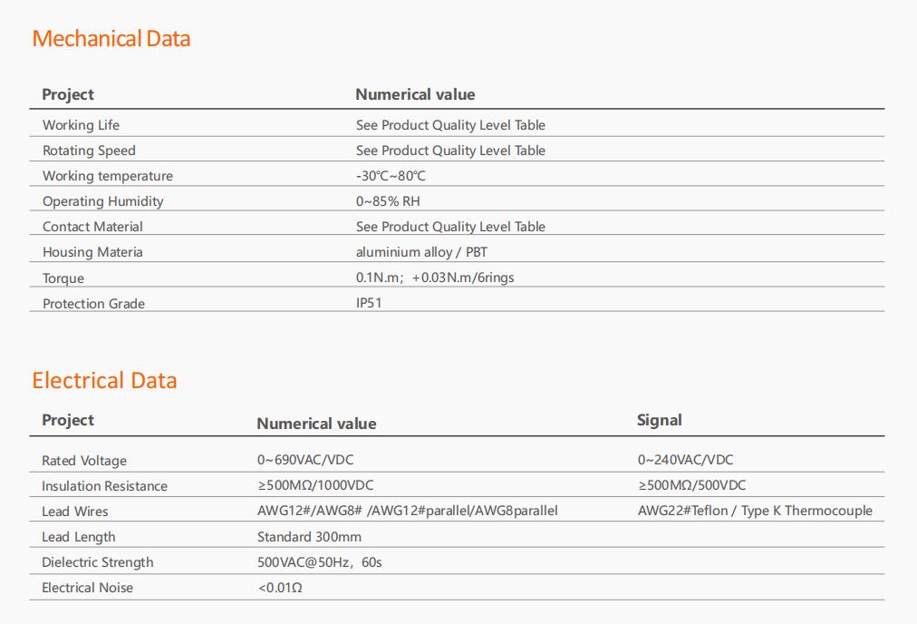917x624 pixels.
Task: Click Rotating Speed's 'See Product Quality Level Table'
Action: [x=450, y=151]
